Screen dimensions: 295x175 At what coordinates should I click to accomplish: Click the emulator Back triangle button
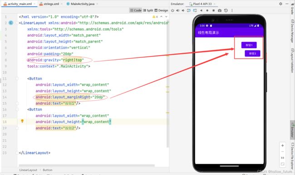tap(201, 10)
